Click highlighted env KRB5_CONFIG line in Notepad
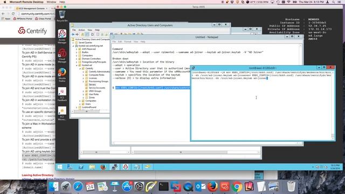The width and height of the screenshot is (345, 194). [152, 88]
